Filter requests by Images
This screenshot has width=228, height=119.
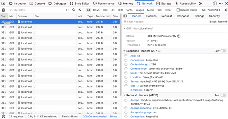point(140,10)
